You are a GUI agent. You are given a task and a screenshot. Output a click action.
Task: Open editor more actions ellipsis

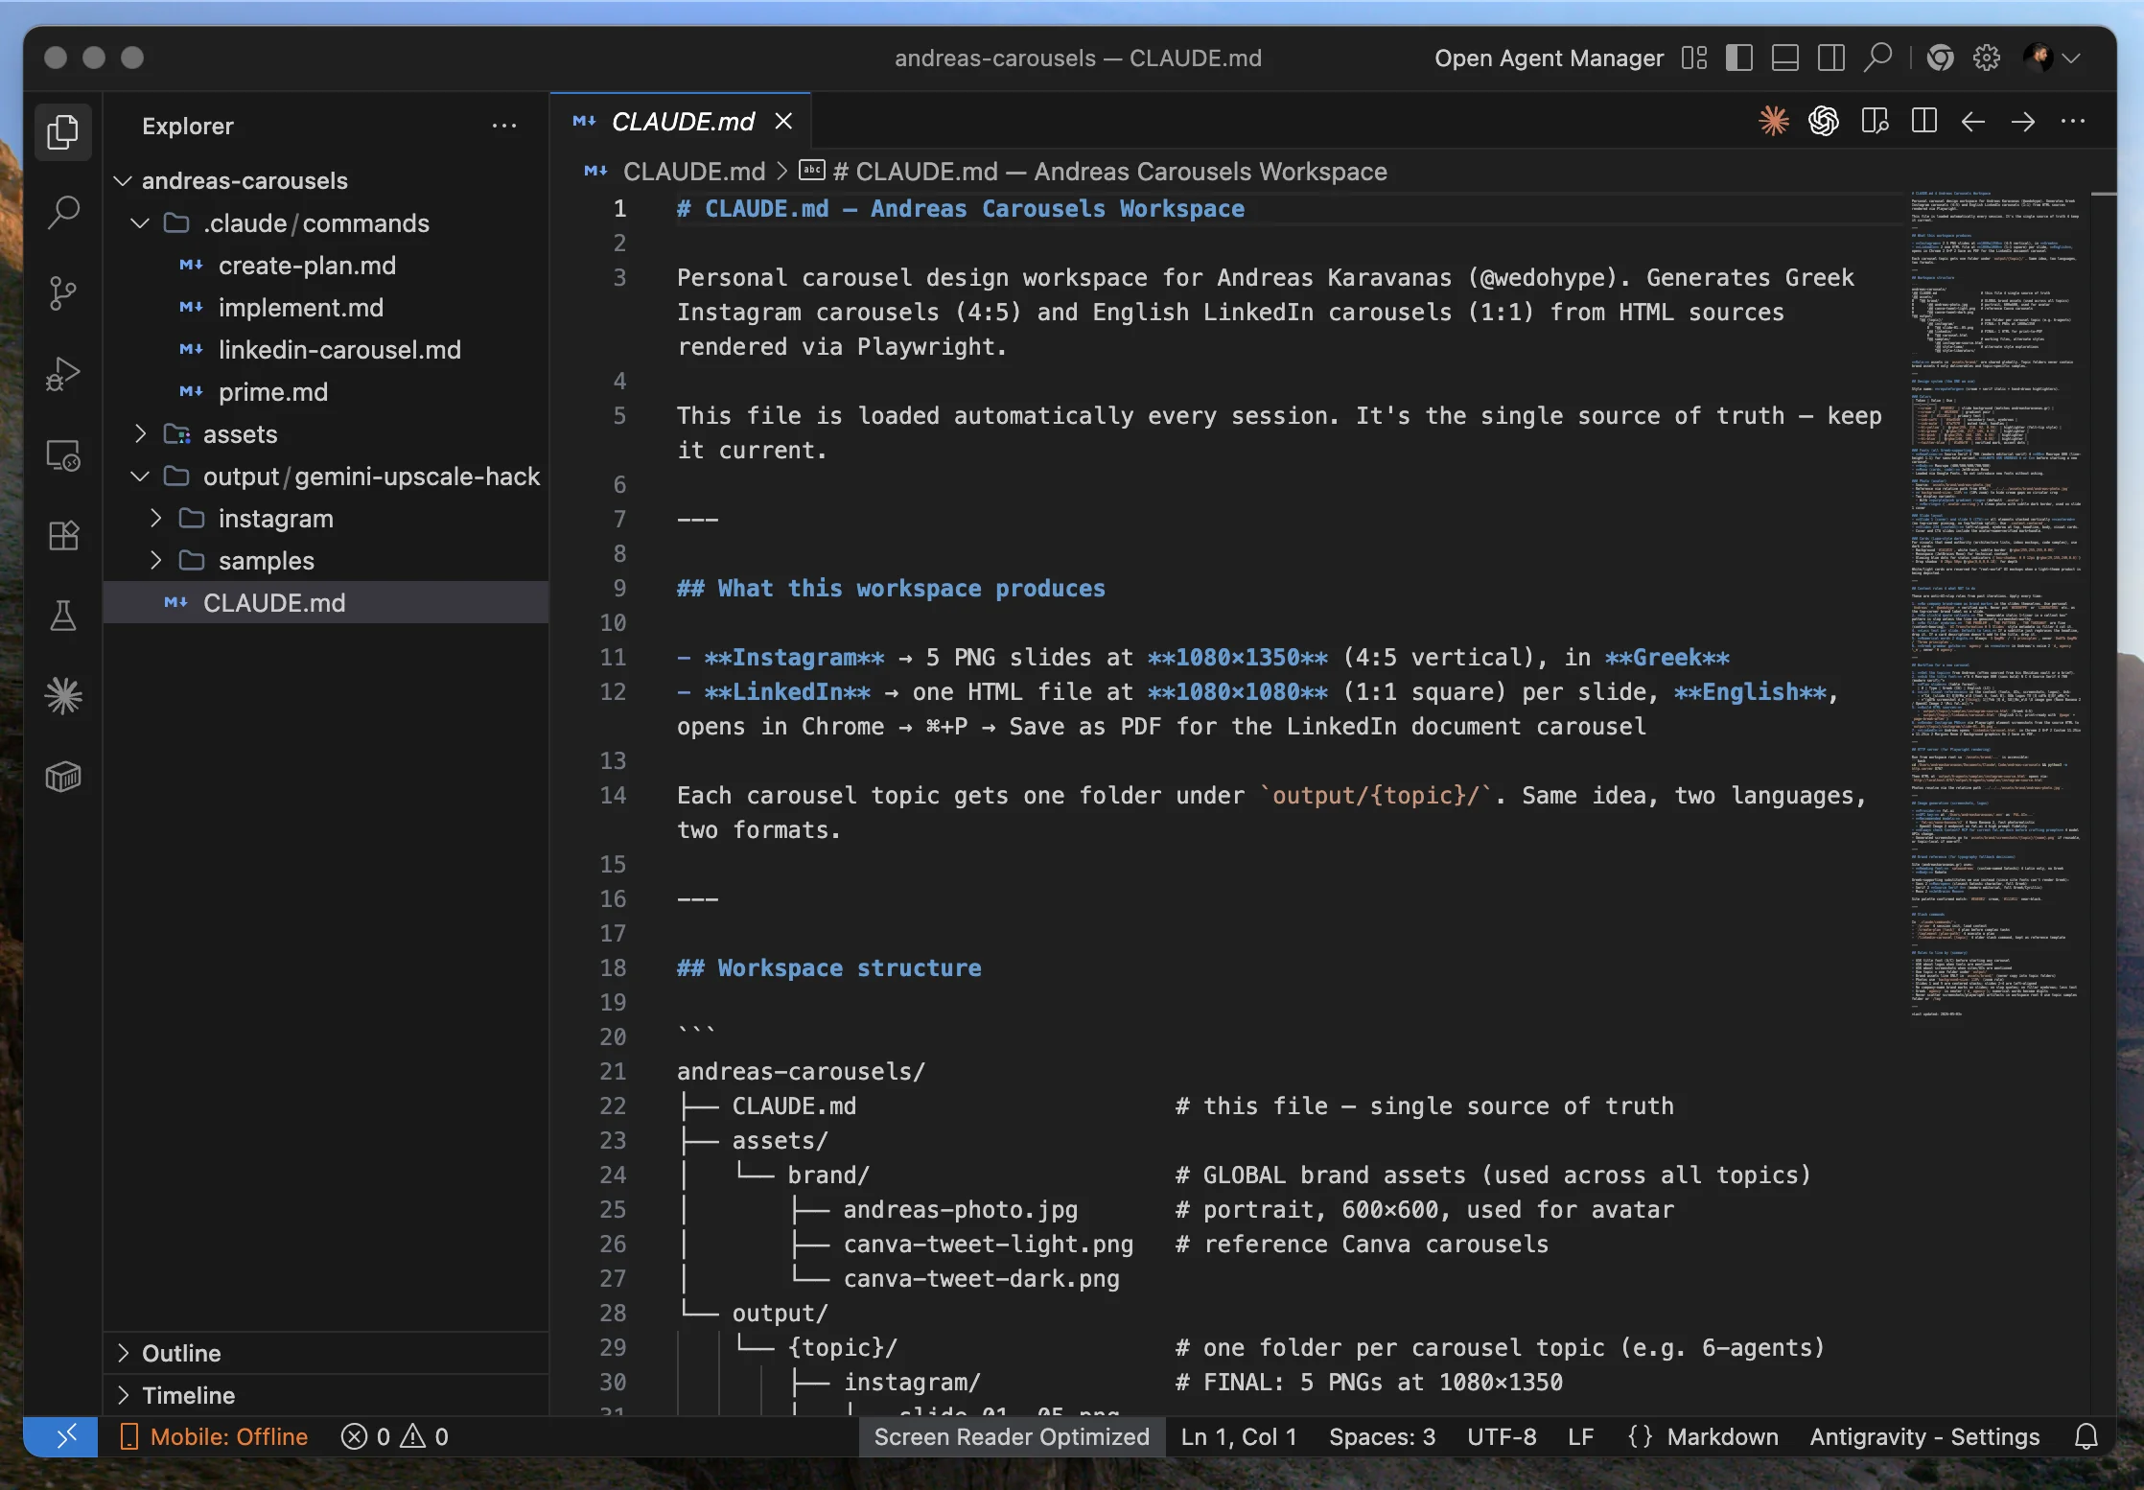click(2073, 121)
